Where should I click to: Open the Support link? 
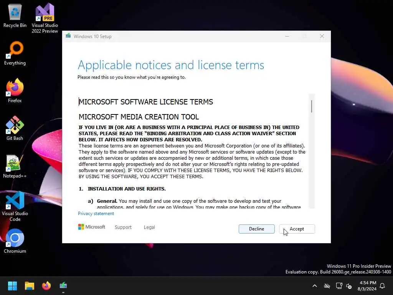[123, 227]
